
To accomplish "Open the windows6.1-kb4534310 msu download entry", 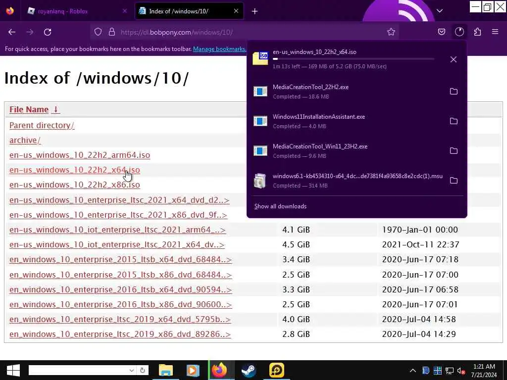I will click(348, 181).
